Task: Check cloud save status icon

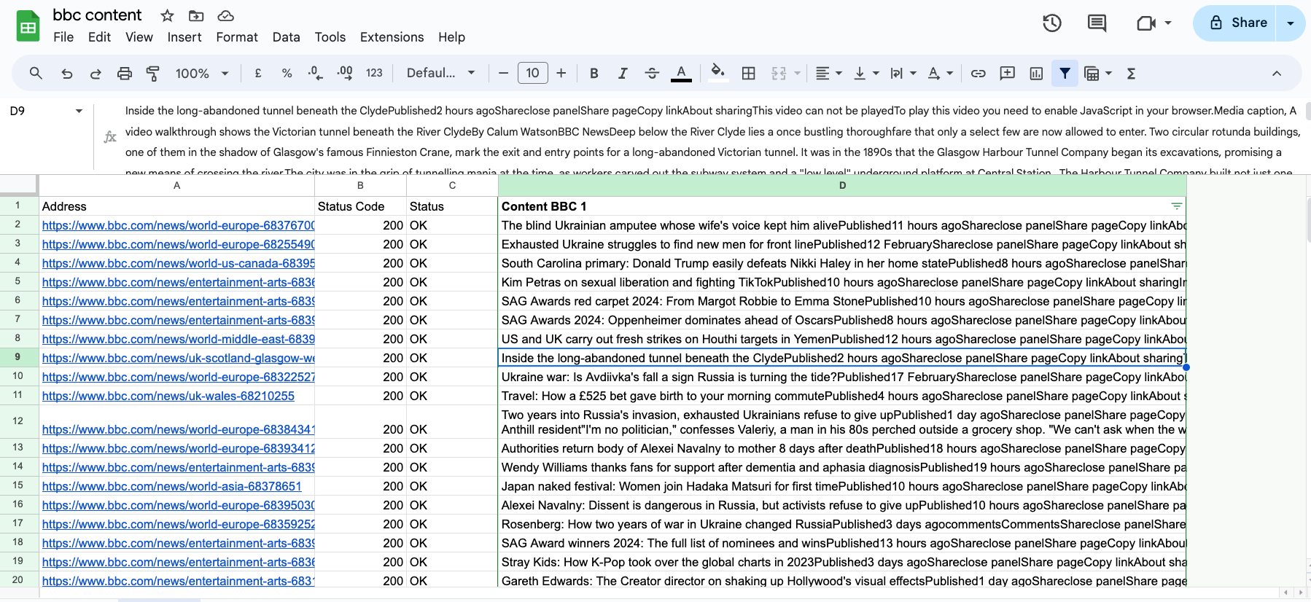Action: (226, 15)
